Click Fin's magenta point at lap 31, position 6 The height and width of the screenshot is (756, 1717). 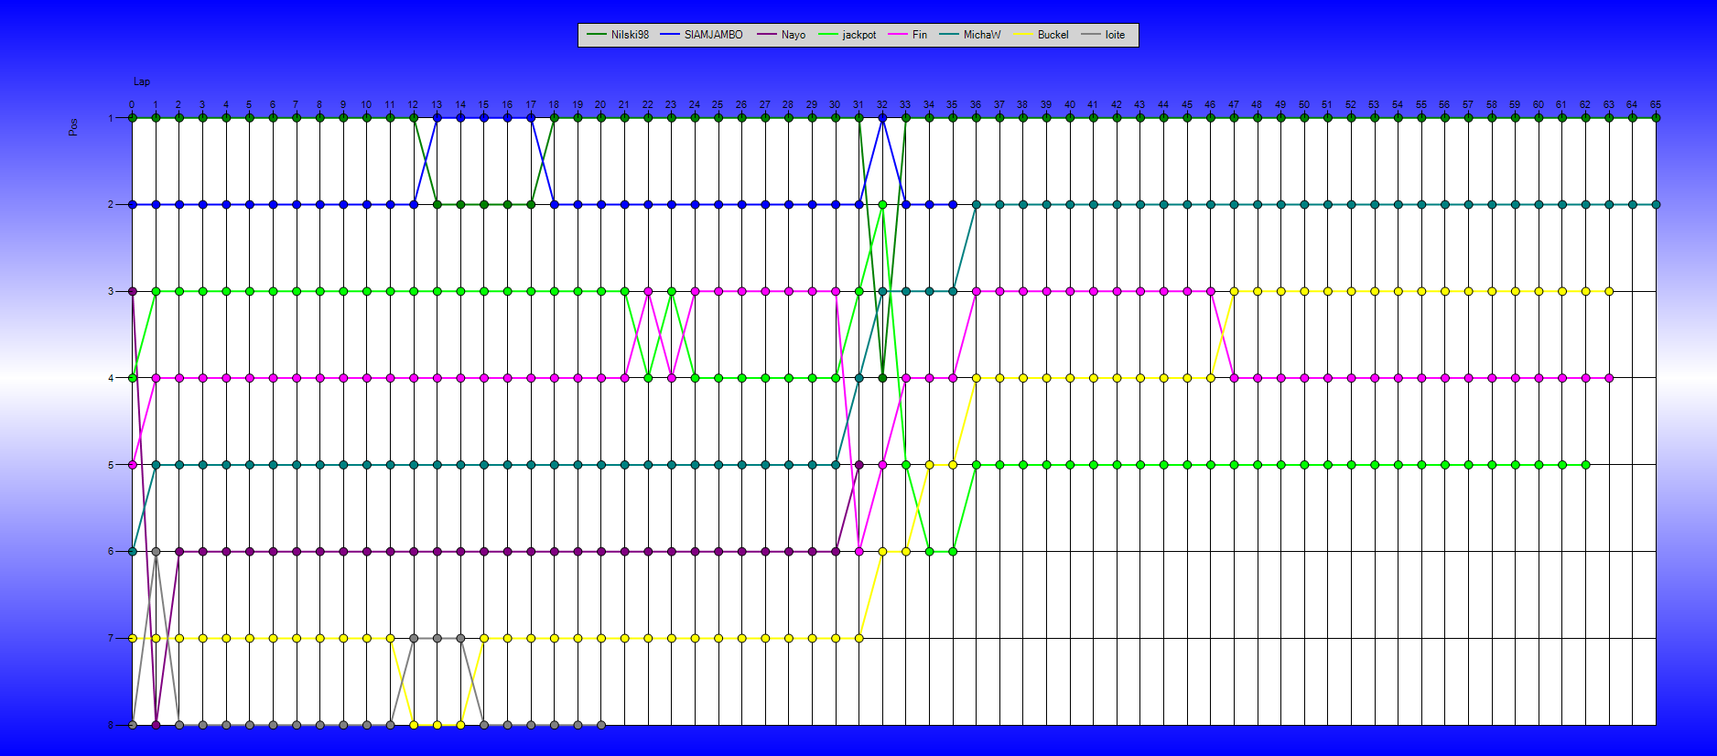[858, 551]
